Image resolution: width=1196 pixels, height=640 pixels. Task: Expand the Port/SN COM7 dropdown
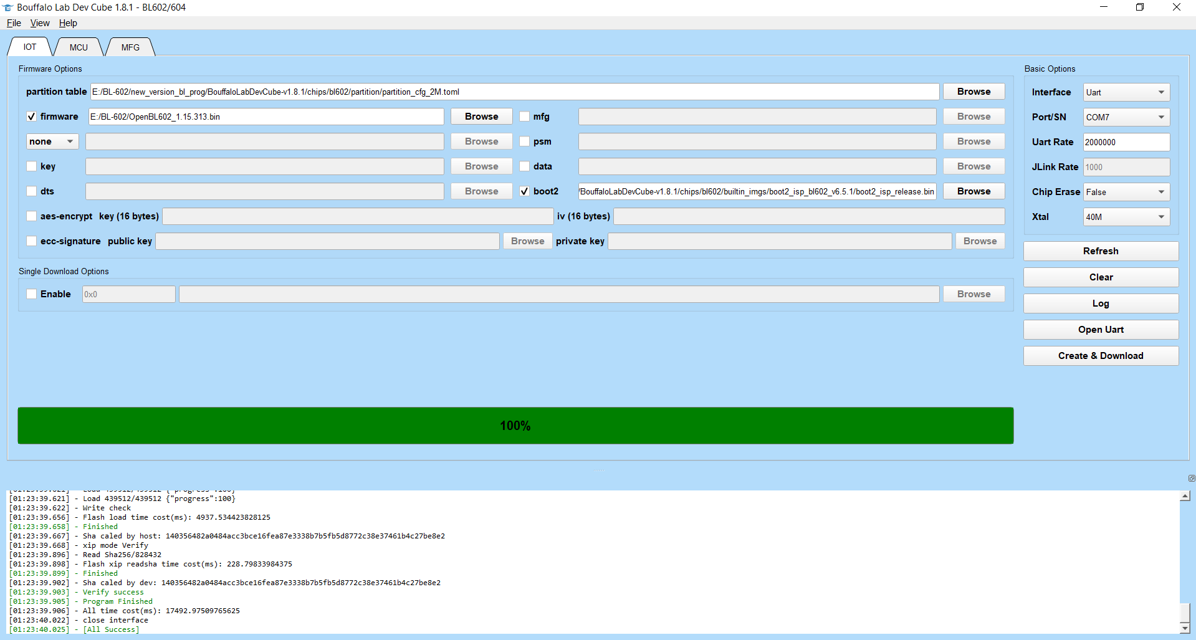point(1126,117)
